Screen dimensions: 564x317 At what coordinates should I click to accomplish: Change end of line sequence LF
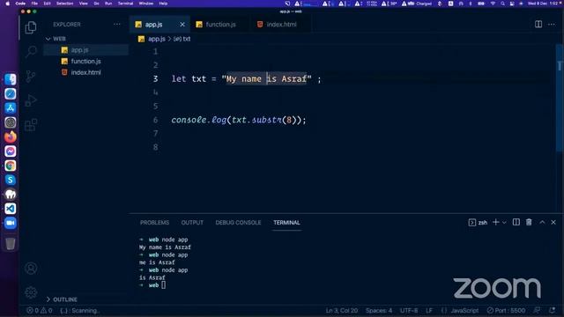point(429,310)
